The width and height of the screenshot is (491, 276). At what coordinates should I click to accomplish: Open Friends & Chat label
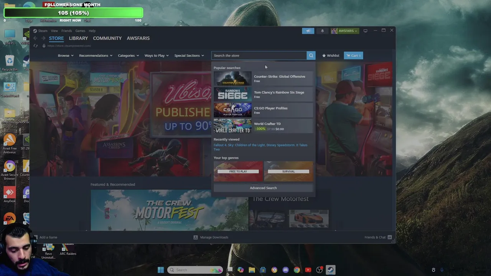click(375, 237)
